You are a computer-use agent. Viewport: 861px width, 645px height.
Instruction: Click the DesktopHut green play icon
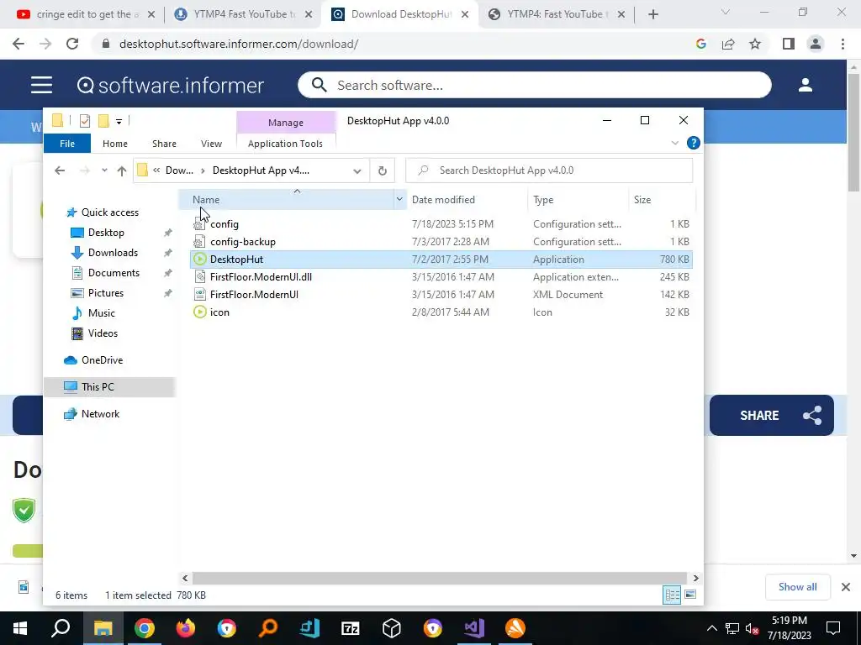pyautogui.click(x=200, y=260)
